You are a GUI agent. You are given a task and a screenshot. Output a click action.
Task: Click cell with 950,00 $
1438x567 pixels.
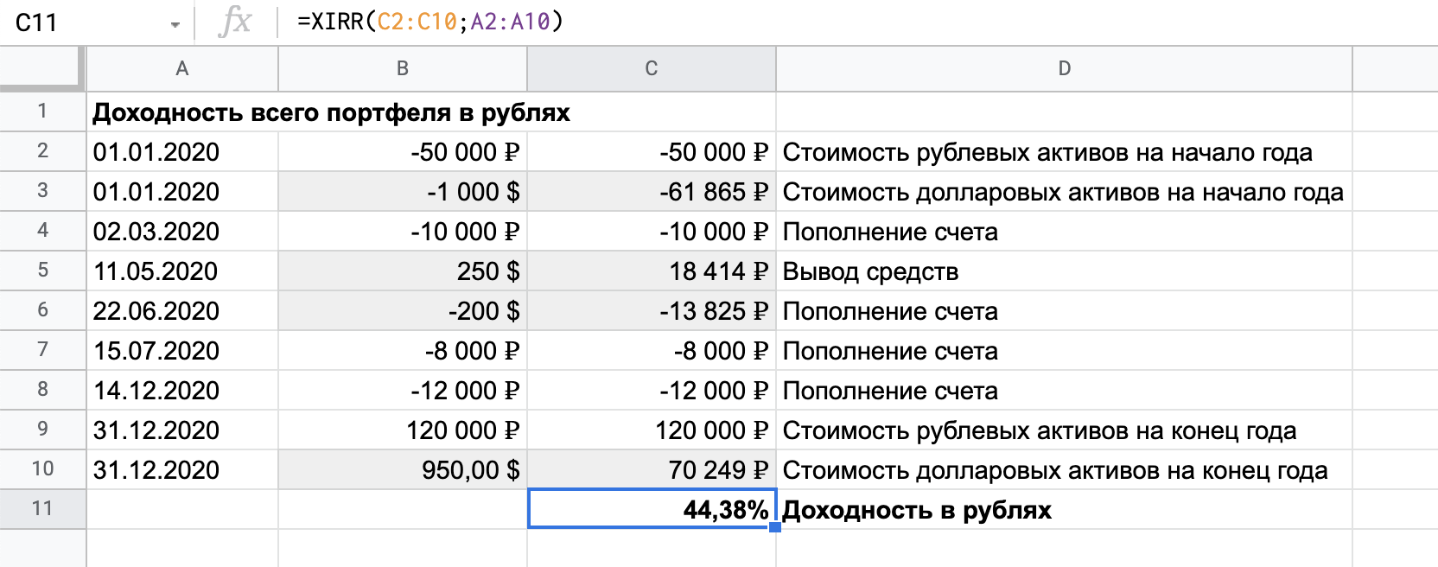(403, 470)
